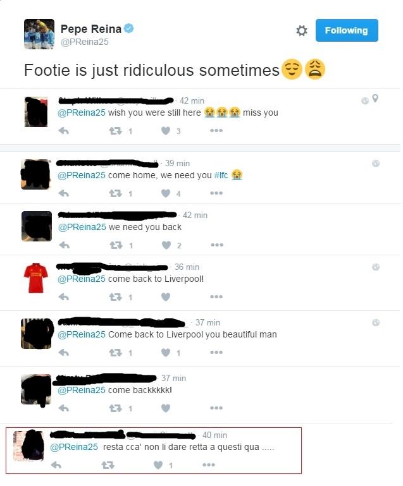Open more options on "wish you were still here" tweet

pyautogui.click(x=216, y=130)
